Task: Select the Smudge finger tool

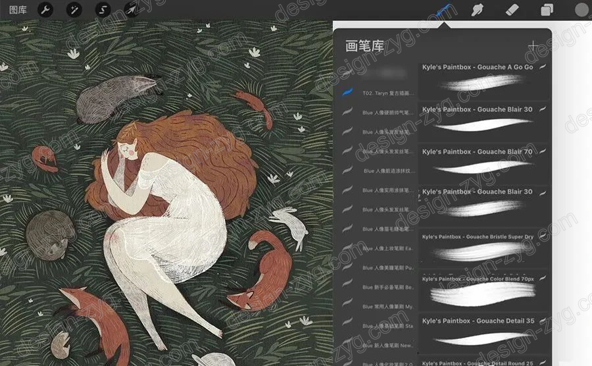Action: click(x=477, y=10)
